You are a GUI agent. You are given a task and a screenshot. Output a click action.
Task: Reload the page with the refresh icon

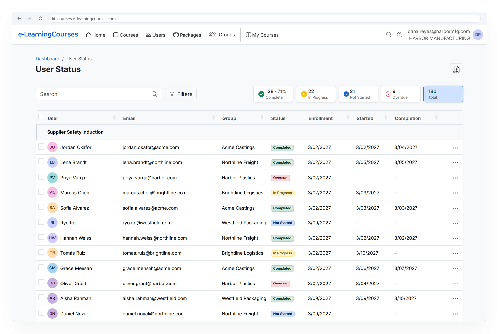(x=40, y=19)
